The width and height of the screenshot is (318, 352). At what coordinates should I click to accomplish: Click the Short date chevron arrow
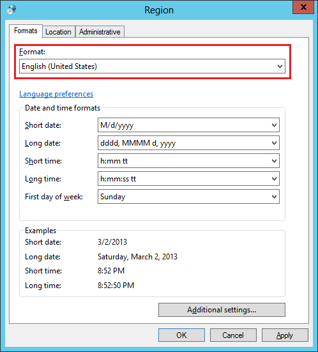click(274, 125)
